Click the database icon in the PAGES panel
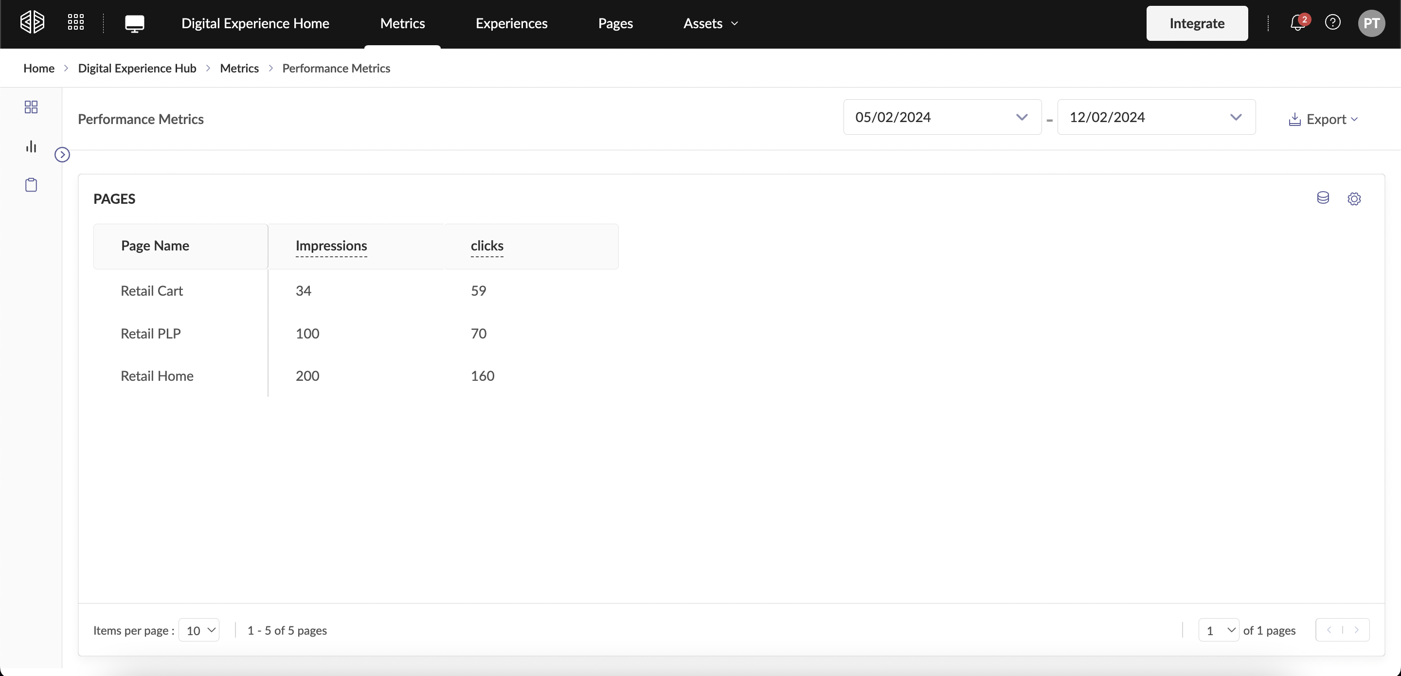 coord(1323,198)
